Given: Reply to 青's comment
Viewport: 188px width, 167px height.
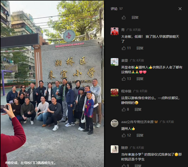Looking at the screenshot, I should 140,48.
